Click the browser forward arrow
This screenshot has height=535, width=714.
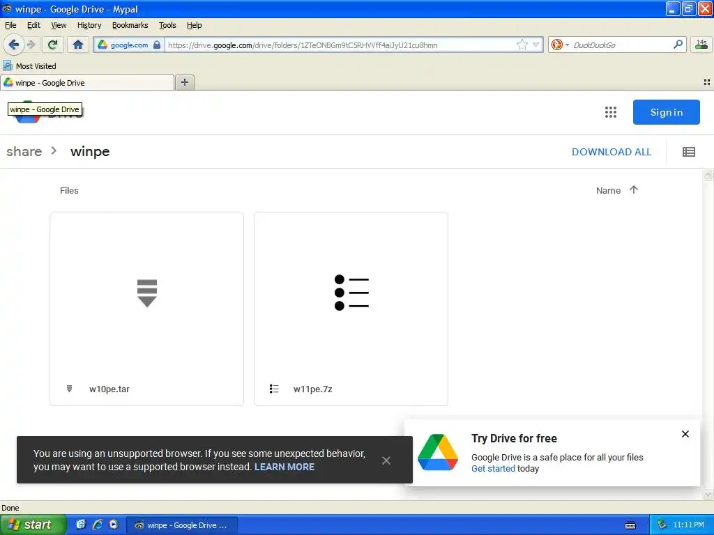[31, 45]
